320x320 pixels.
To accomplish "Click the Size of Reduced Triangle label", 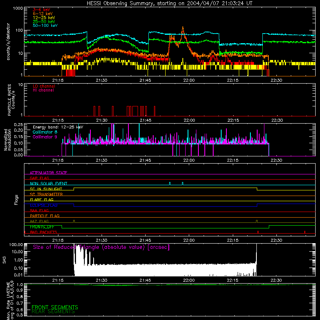I will (101, 247).
